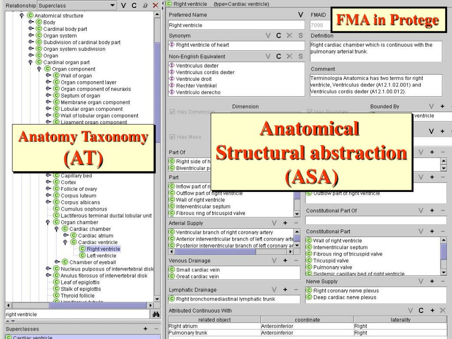
Task: Select Wall of right ventricle in Part list
Action: coord(200,200)
